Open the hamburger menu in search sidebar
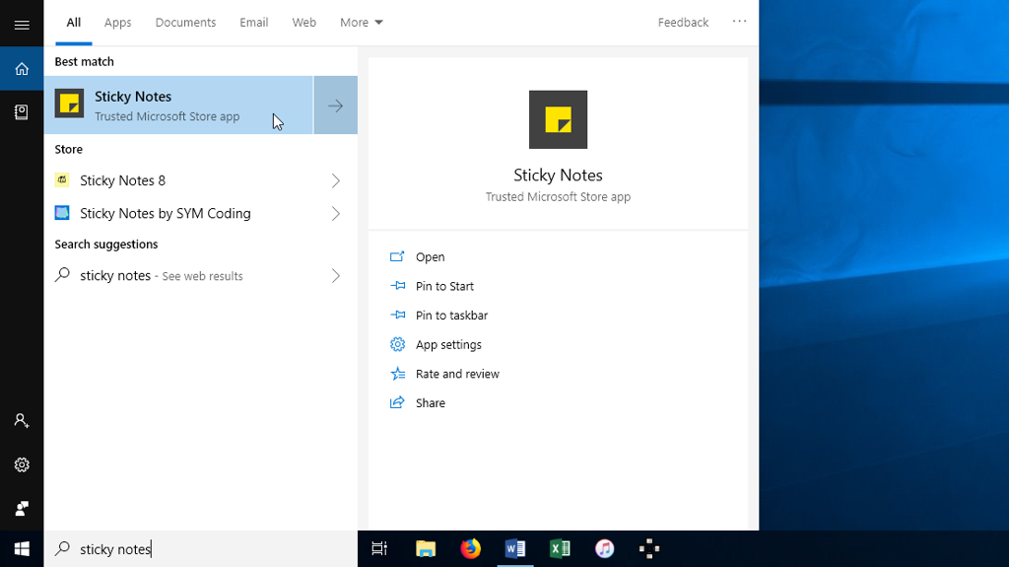The image size is (1009, 567). point(22,25)
